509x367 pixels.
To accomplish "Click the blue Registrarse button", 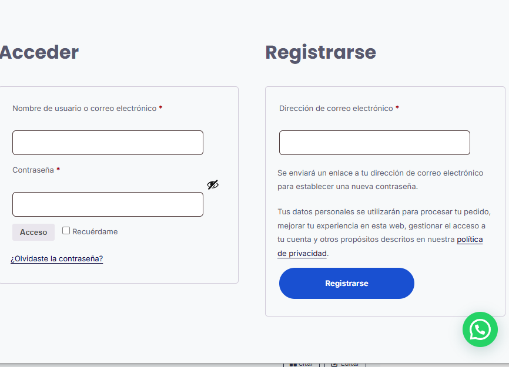I will point(347,284).
